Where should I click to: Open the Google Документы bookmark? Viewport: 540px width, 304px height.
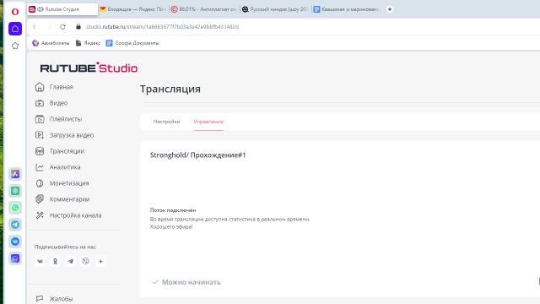(x=132, y=43)
